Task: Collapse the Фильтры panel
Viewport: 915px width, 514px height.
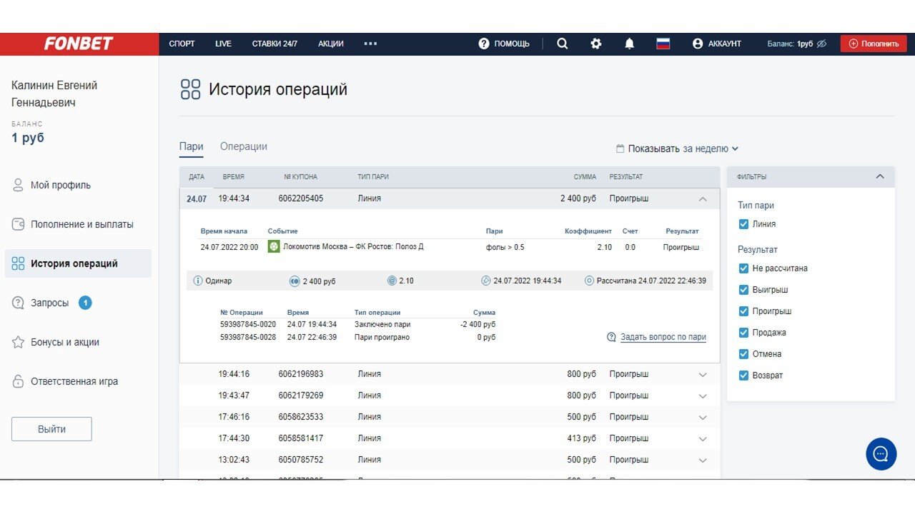Action: tap(880, 177)
